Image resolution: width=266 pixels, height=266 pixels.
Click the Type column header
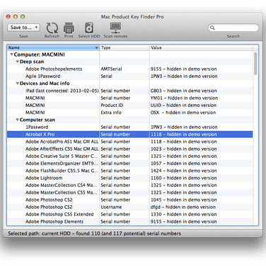125,47
